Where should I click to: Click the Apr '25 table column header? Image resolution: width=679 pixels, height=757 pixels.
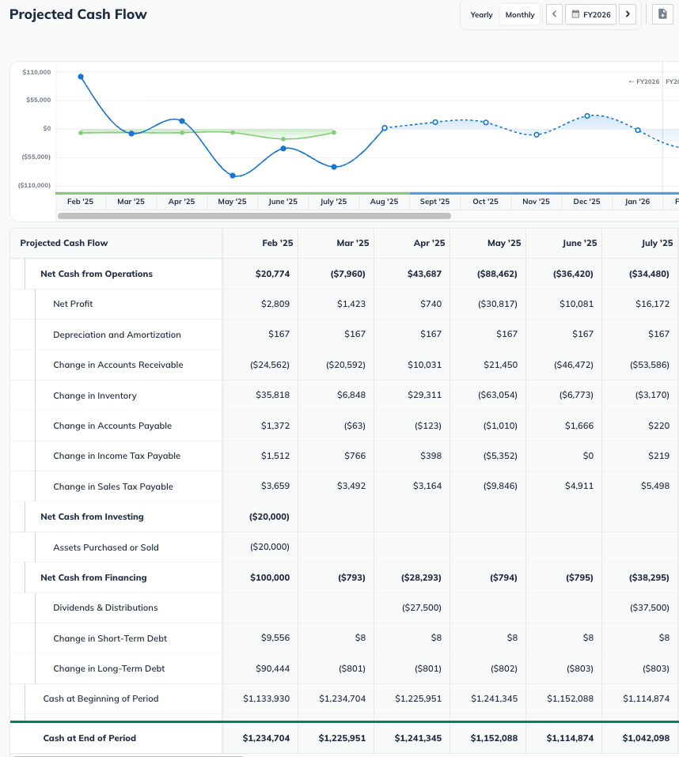(x=429, y=243)
